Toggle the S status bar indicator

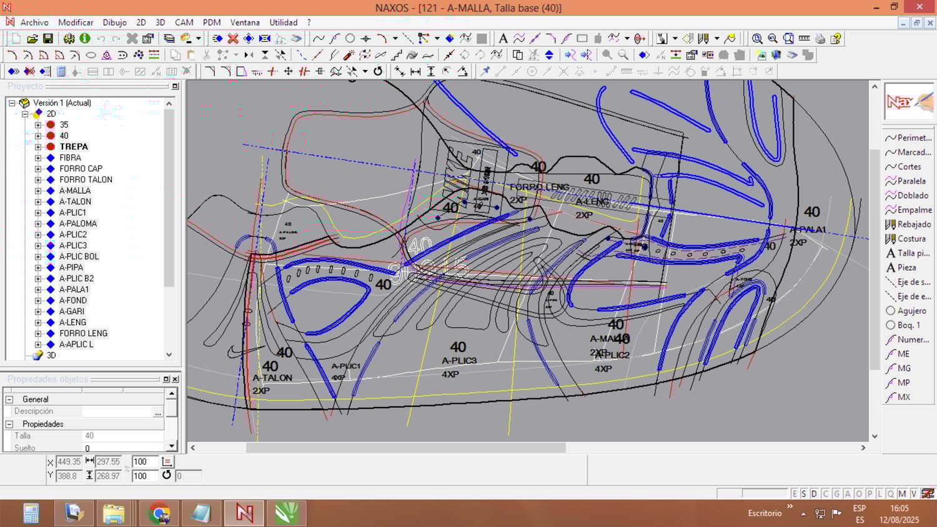[804, 494]
